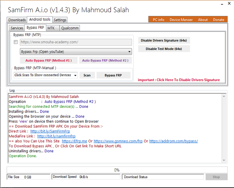Image resolution: width=234 pixels, height=188 pixels.
Task: Launch Device Manager from orange bar
Action: coord(181,20)
